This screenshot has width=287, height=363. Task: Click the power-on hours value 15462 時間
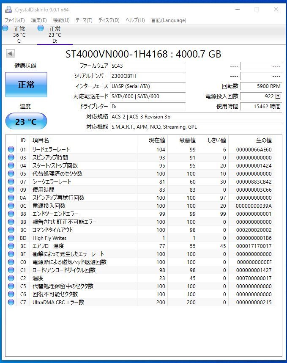coord(261,107)
